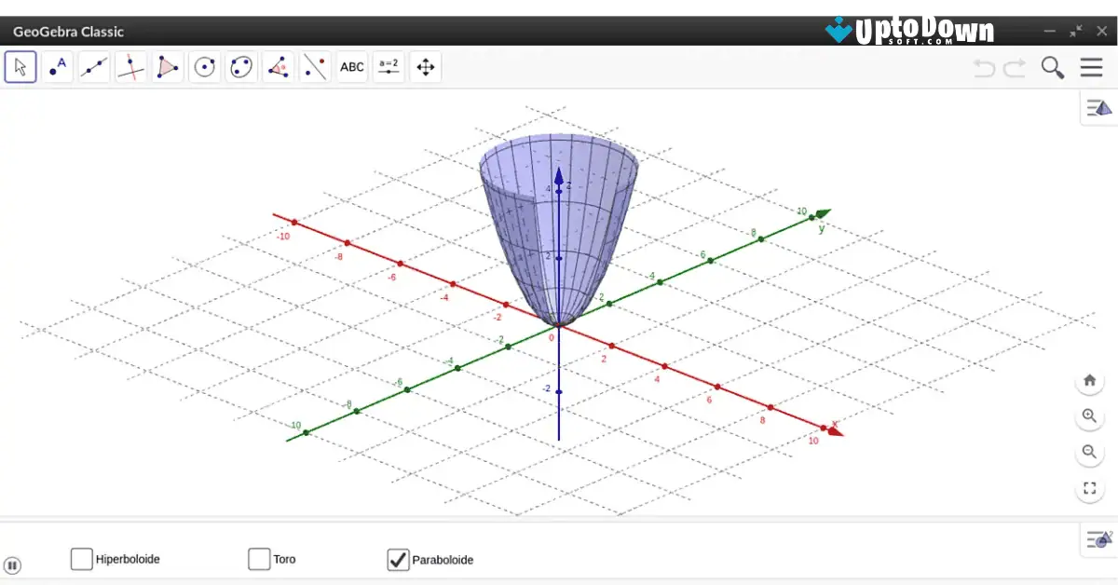Viewport: 1118px width, 585px height.
Task: Uncheck the Paraboloide checkbox
Action: click(398, 558)
